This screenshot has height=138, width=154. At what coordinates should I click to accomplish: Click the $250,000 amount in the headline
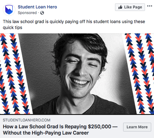pyautogui.click(x=99, y=127)
